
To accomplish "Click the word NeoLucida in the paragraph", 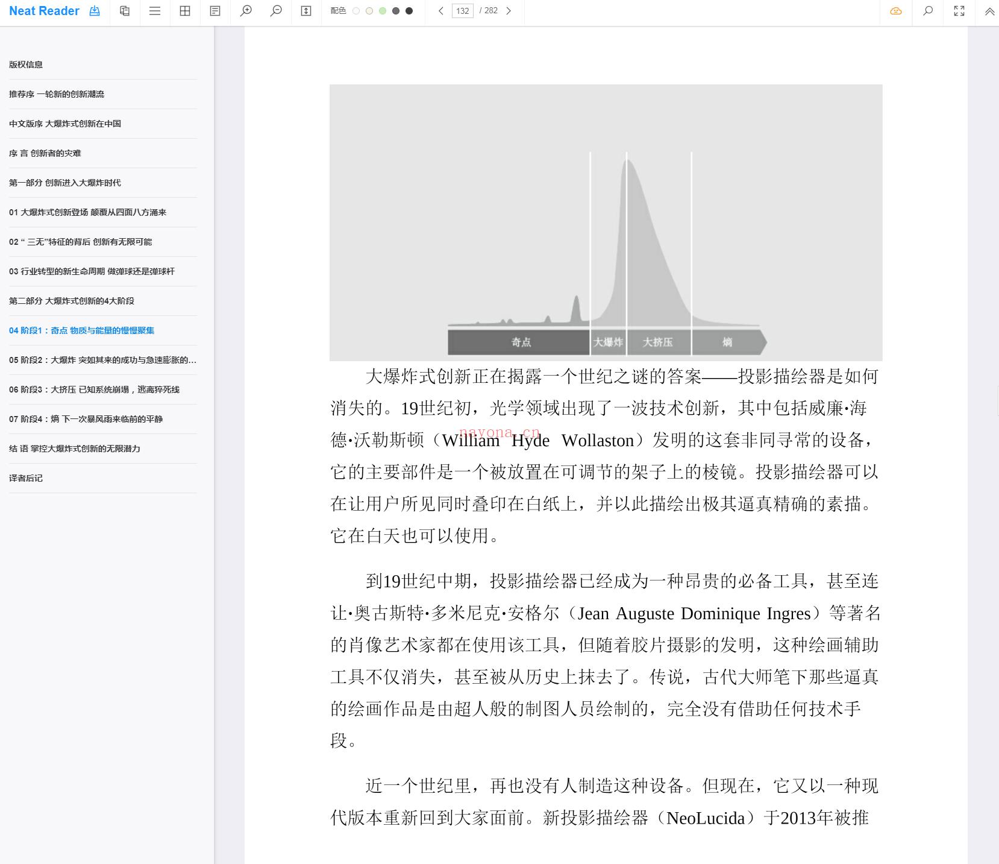I will coord(706,818).
